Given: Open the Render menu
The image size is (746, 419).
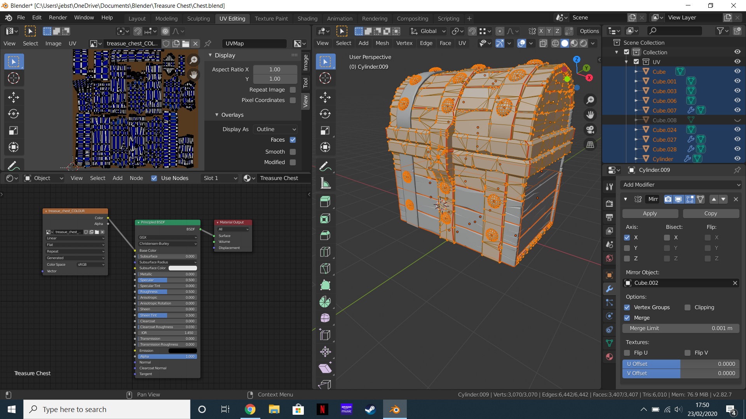Looking at the screenshot, I should 58,17.
